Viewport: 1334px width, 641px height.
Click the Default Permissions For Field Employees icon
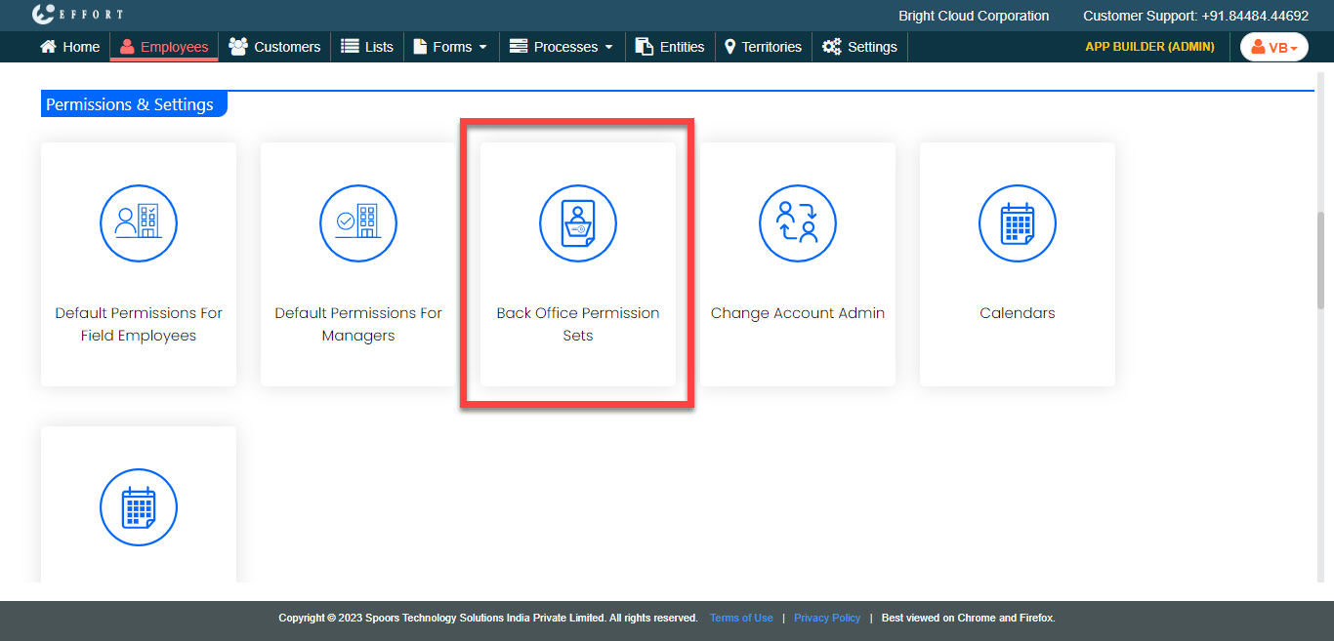coord(139,223)
